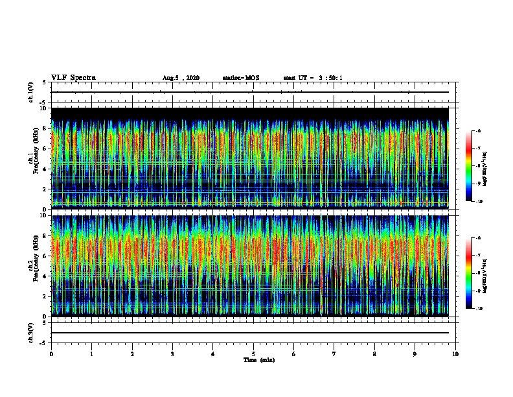Click the "3" tick on the time axis

(x=172, y=354)
